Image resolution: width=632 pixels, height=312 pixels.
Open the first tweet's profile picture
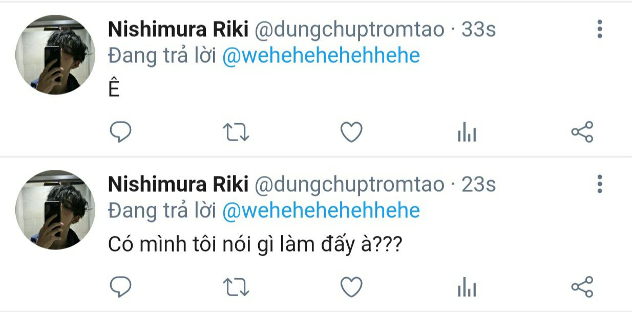(x=55, y=55)
